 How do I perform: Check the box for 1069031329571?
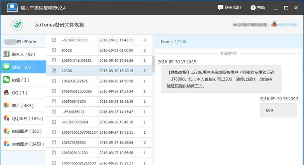[54, 81]
